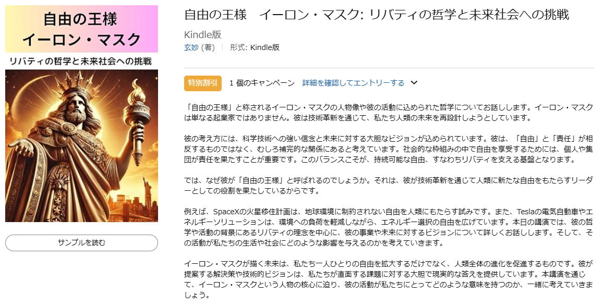This screenshot has width=605, height=306.
Task: Select the 形式: Kindle版 format label
Action: (255, 47)
